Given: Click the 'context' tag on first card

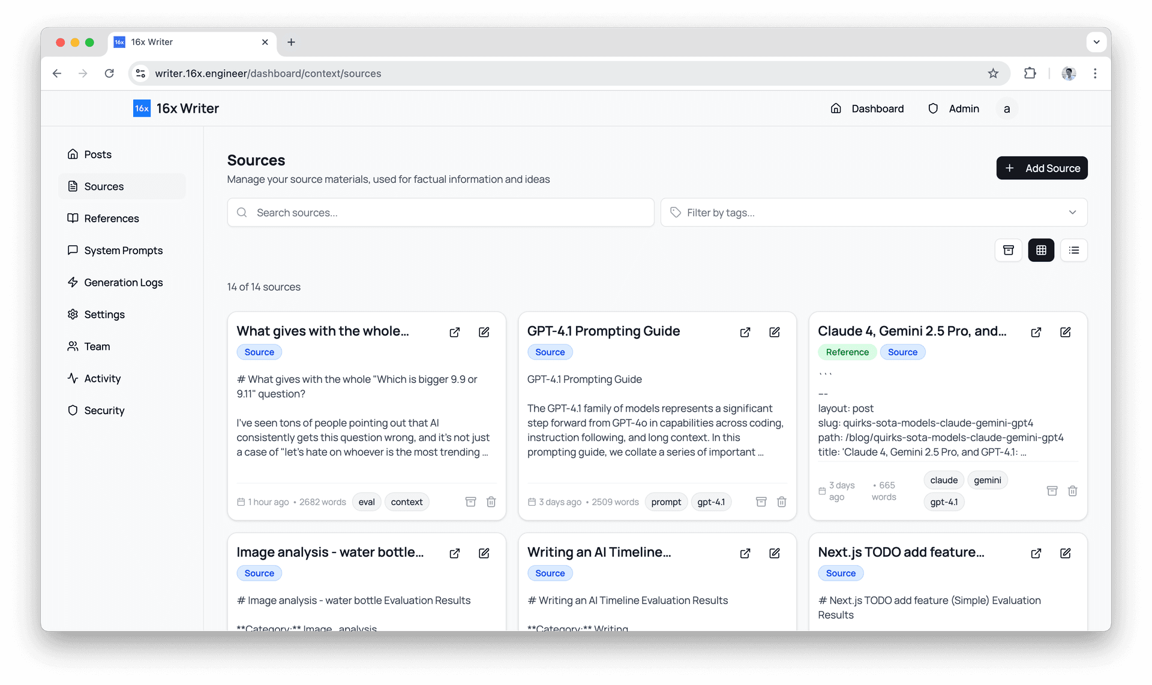Looking at the screenshot, I should click(407, 502).
